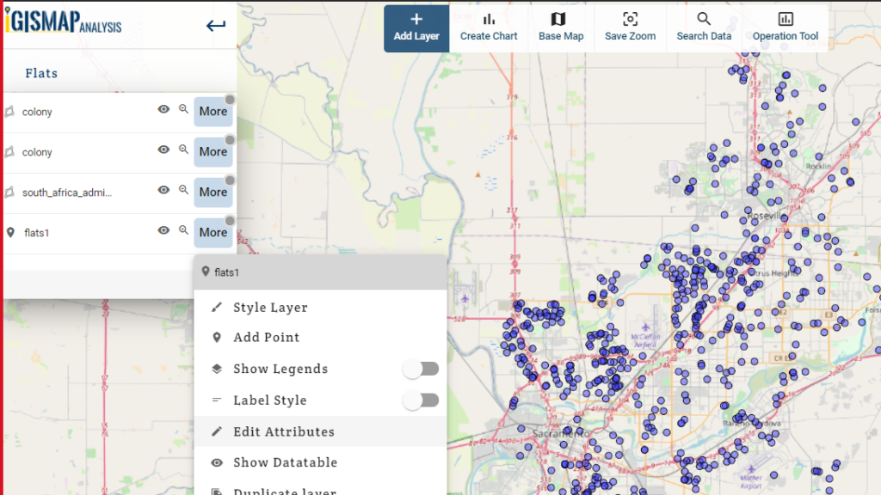Image resolution: width=881 pixels, height=495 pixels.
Task: Hide the south_africa_admi layer with its eye icon
Action: (x=163, y=191)
